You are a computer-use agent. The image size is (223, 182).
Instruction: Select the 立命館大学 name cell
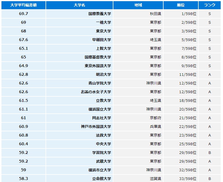[x=79, y=179]
